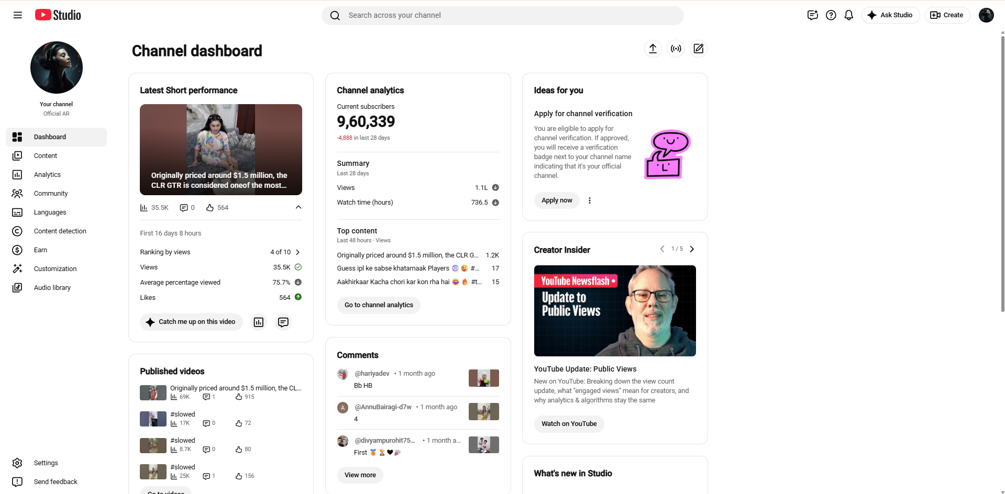Open Earn in the sidebar

[x=57, y=250]
